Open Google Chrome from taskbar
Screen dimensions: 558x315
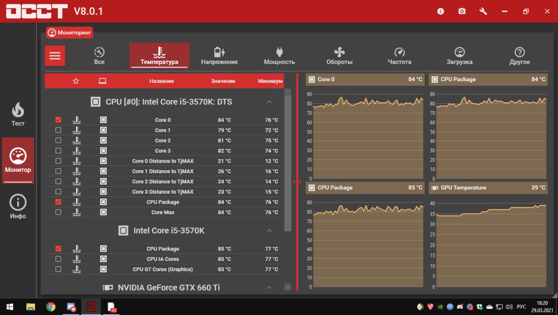pyautogui.click(x=51, y=306)
